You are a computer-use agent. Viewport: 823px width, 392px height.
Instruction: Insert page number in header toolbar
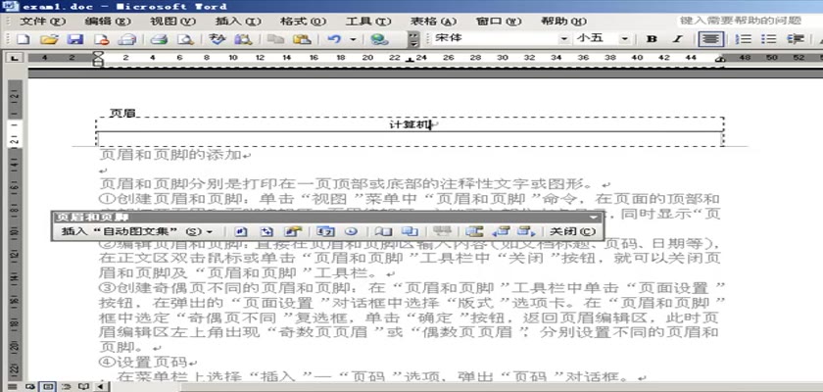pyautogui.click(x=241, y=232)
